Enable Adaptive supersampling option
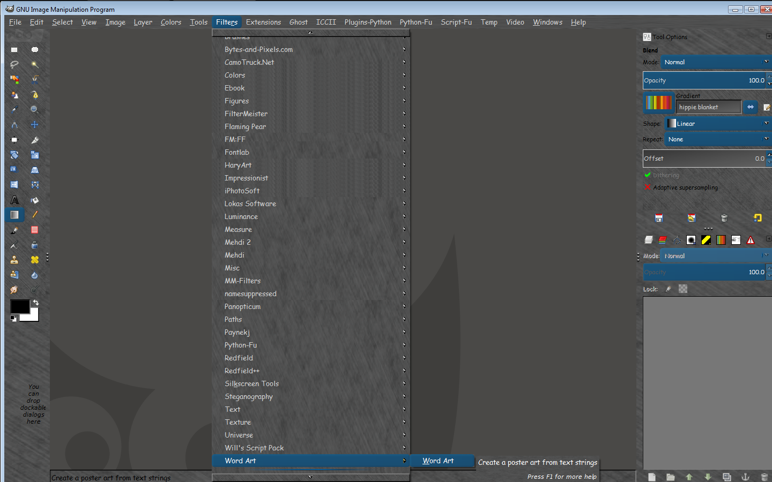 [648, 187]
